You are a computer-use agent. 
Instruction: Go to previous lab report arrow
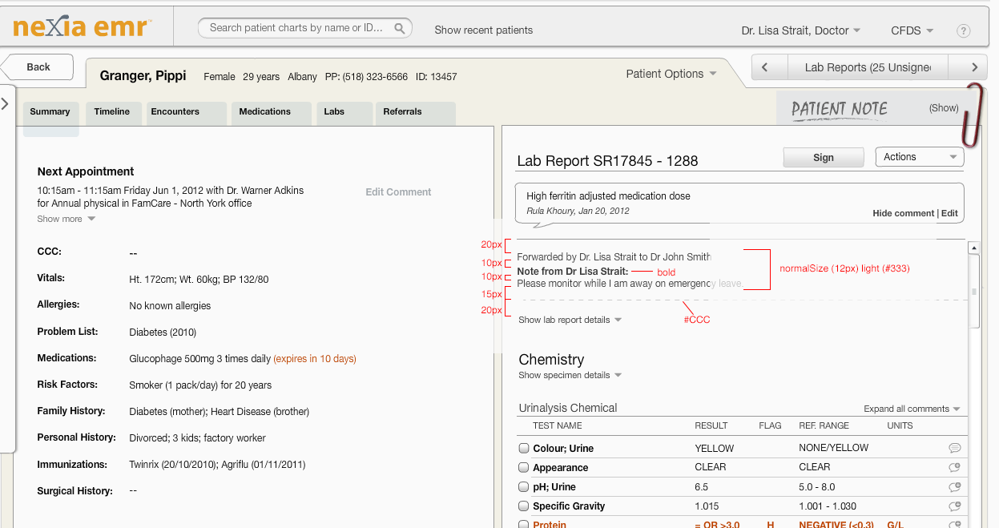(x=765, y=68)
